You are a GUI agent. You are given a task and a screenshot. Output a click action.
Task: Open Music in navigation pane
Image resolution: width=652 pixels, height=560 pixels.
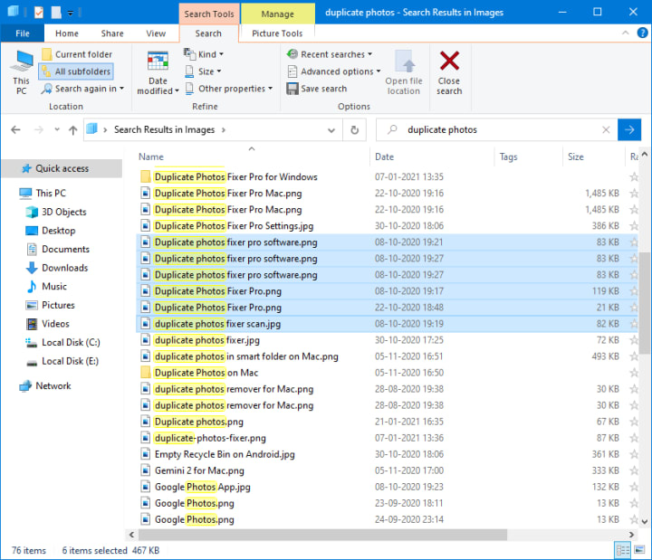[46, 287]
